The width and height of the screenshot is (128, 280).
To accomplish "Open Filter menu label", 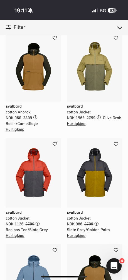I will click(x=19, y=27).
